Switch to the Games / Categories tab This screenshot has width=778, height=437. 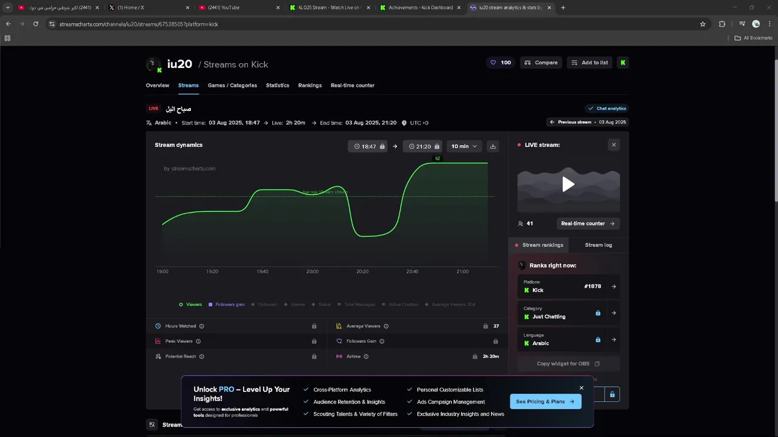[x=232, y=86]
